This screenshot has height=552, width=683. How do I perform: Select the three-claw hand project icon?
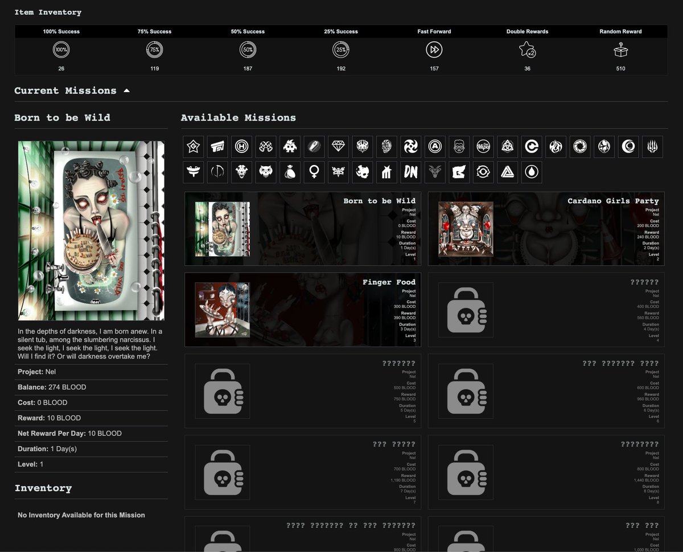click(x=653, y=147)
